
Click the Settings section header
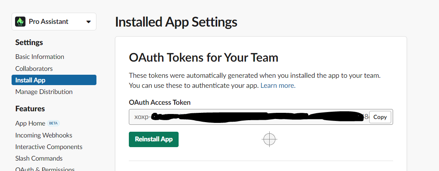29,42
